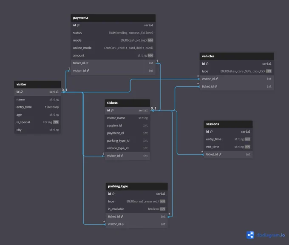289x245 pixels.
Task: Select the vehicles table header
Action: 236,56
